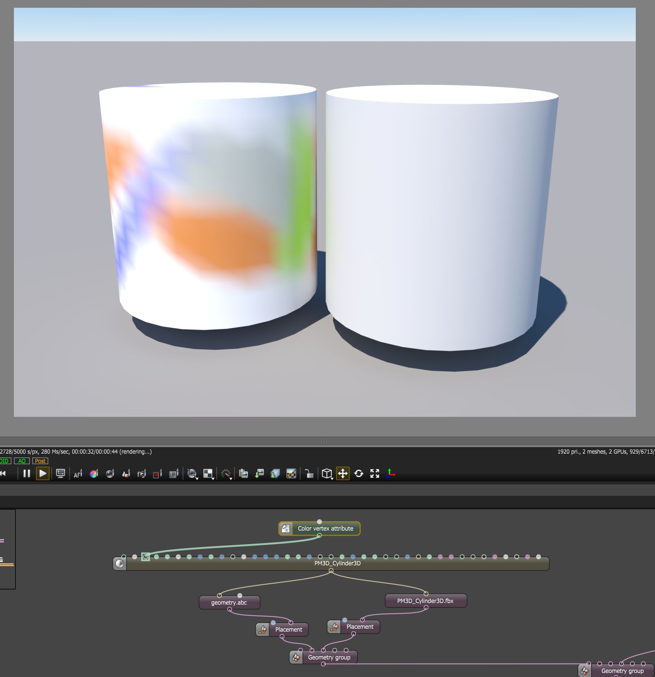Viewport: 655px width, 677px height.
Task: Select the camera target picker icon
Action: point(142,474)
